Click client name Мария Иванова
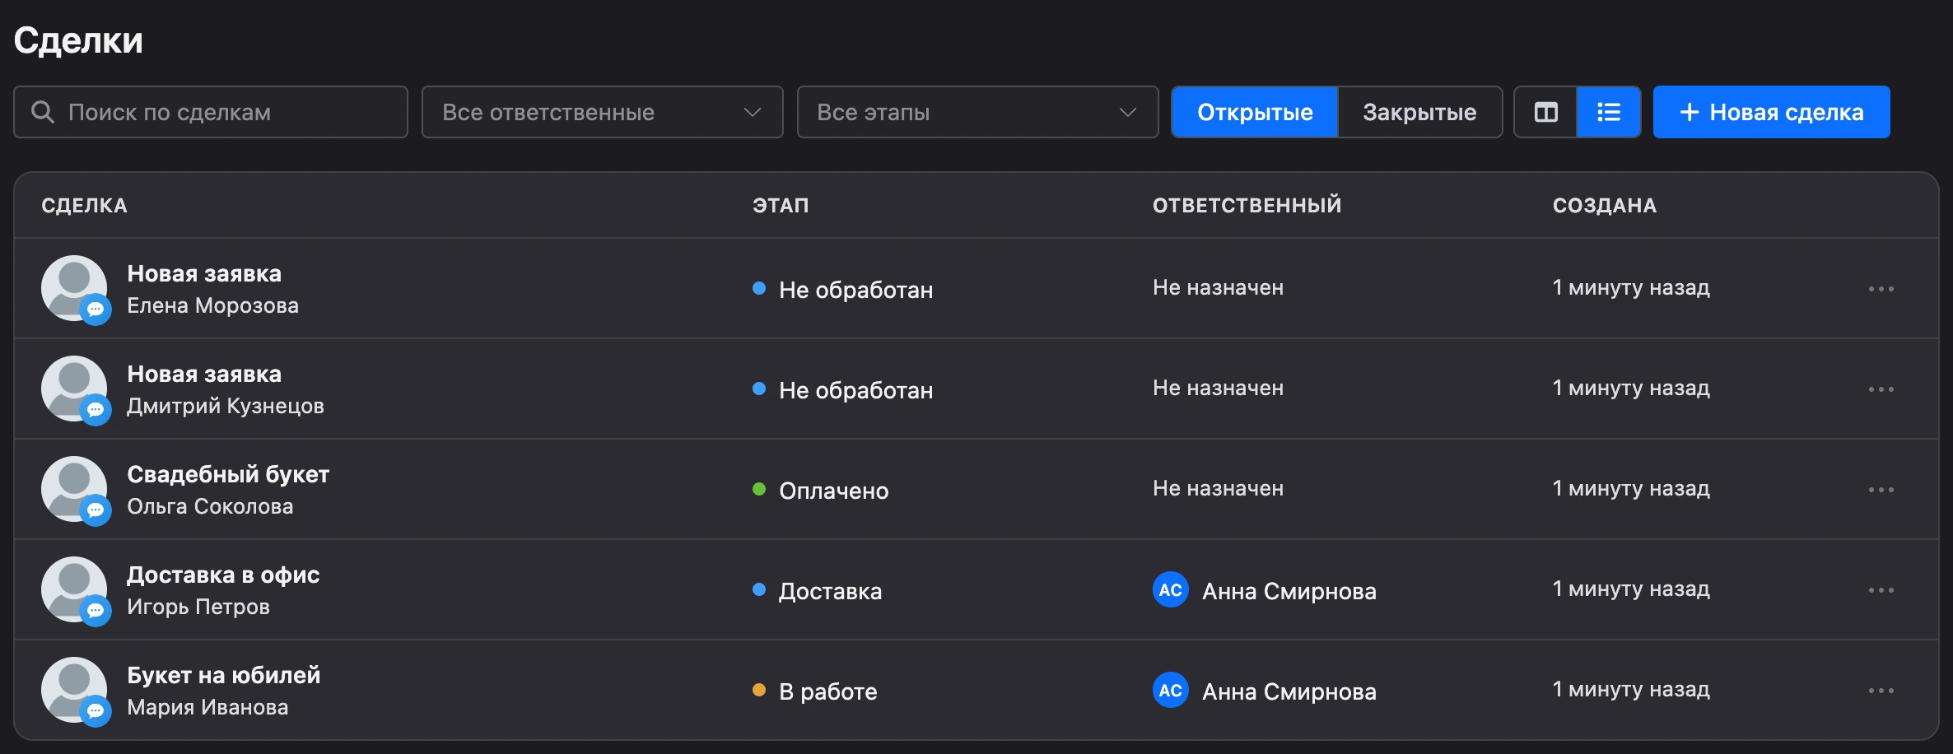Screen dimensions: 1953x754 207,707
